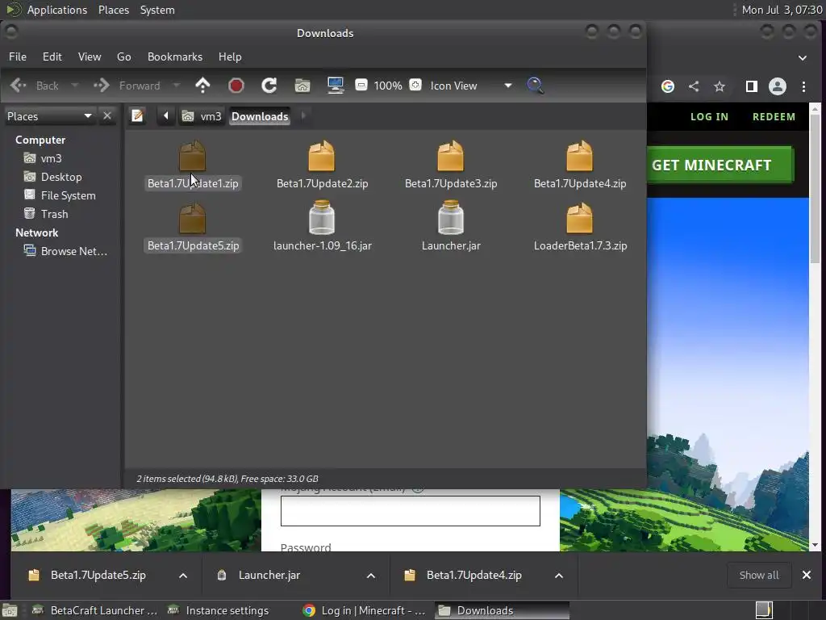Viewport: 826px width, 620px height.
Task: Open the File menu
Action: (18, 57)
